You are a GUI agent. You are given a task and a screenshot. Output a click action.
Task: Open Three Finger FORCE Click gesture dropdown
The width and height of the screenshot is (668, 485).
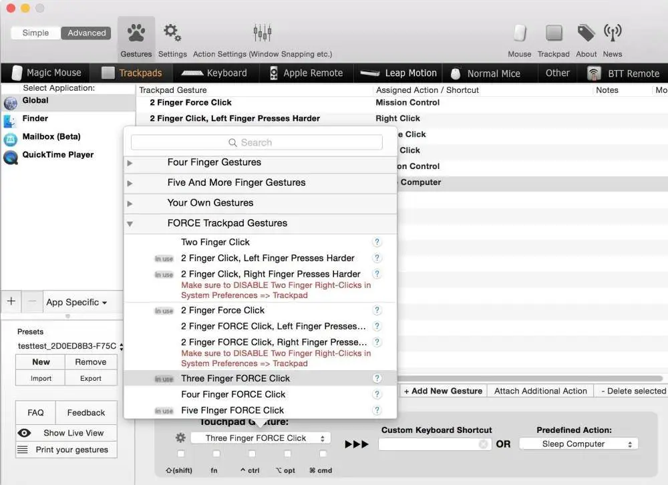261,438
